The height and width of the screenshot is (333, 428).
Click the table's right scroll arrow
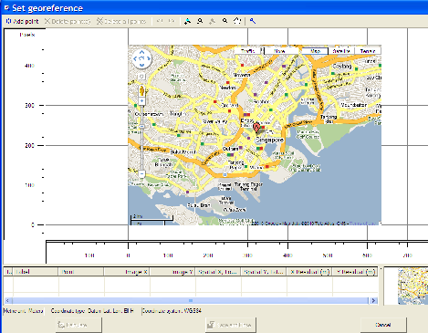pyautogui.click(x=373, y=300)
